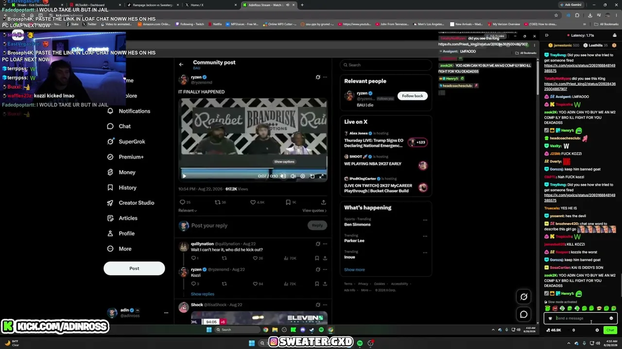622x349 pixels.
Task: Open Alex Jones live broadcast entry
Action: click(x=385, y=140)
